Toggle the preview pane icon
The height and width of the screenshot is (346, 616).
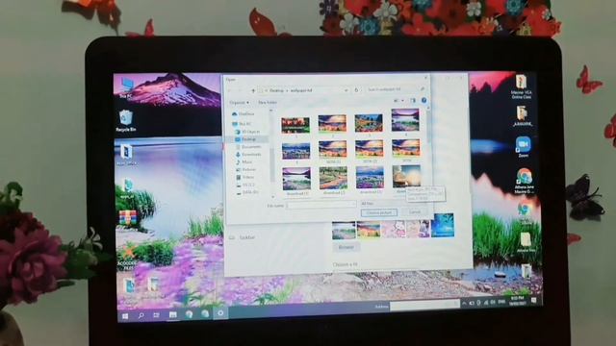413,101
